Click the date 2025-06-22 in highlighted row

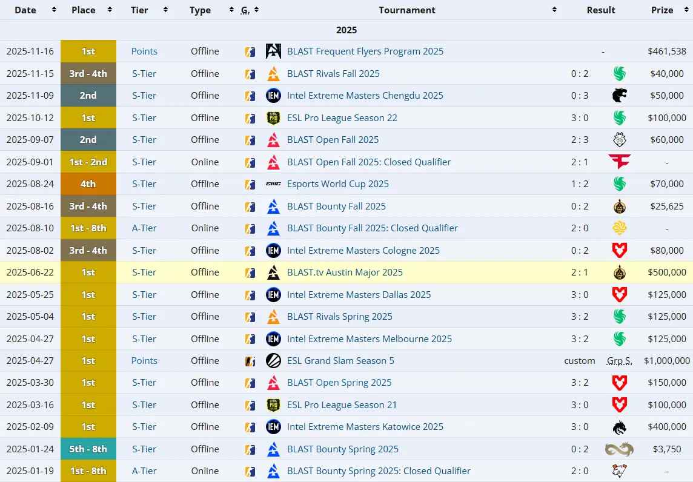pyautogui.click(x=30, y=272)
